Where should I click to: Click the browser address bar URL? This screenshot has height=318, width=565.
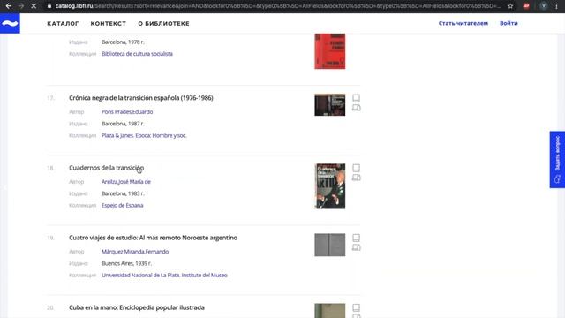coord(277,6)
